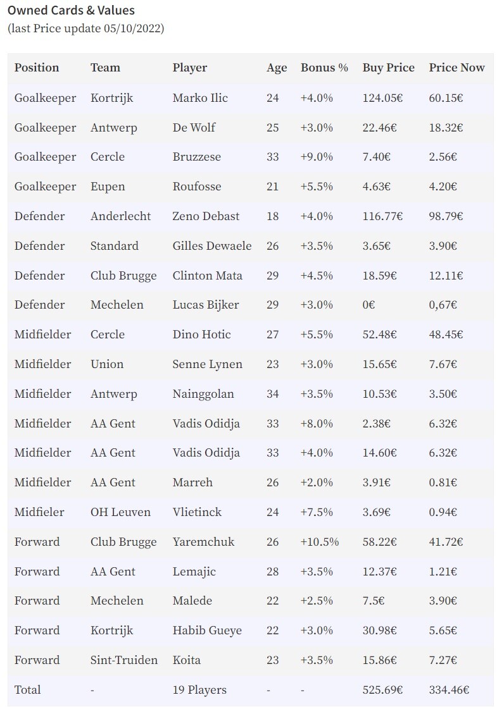Click the 98.79€ price now value
The width and height of the screenshot is (497, 707).
[x=446, y=216]
